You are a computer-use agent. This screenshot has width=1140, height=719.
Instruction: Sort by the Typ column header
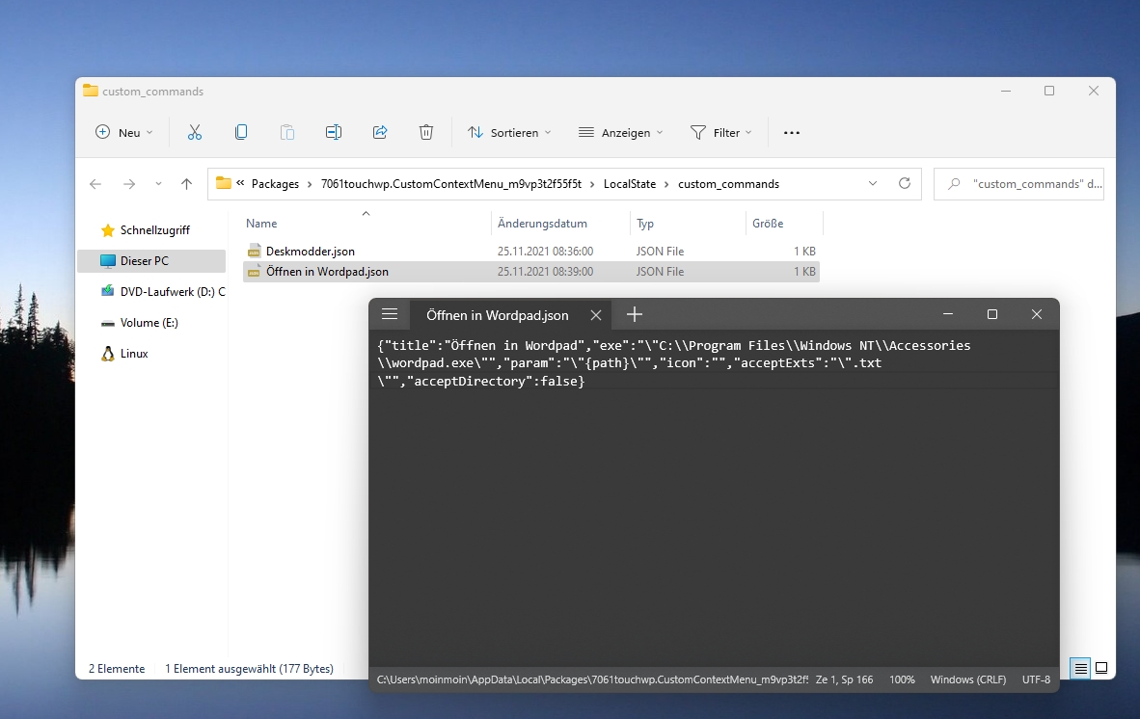coord(688,223)
